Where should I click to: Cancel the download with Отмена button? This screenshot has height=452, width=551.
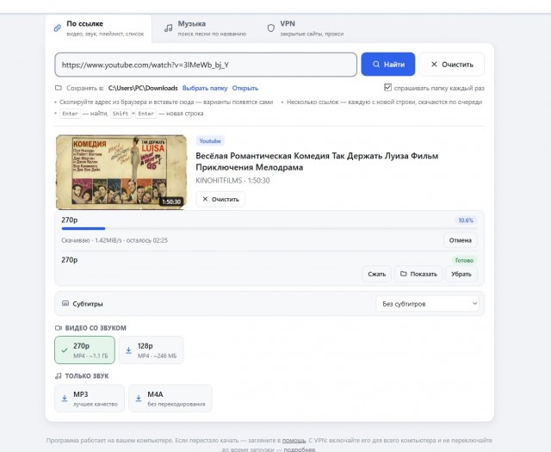click(x=461, y=240)
